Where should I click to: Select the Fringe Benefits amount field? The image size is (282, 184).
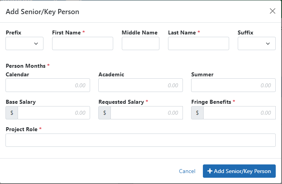click(x=239, y=113)
